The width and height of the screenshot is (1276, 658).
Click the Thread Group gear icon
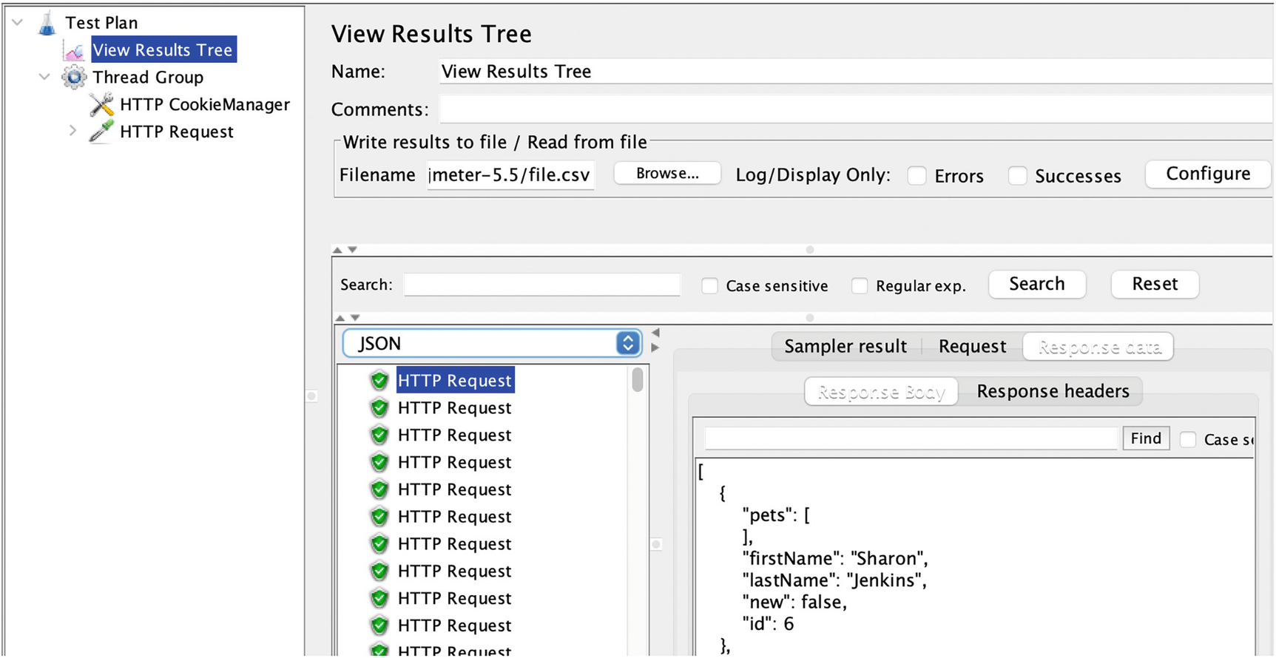74,77
